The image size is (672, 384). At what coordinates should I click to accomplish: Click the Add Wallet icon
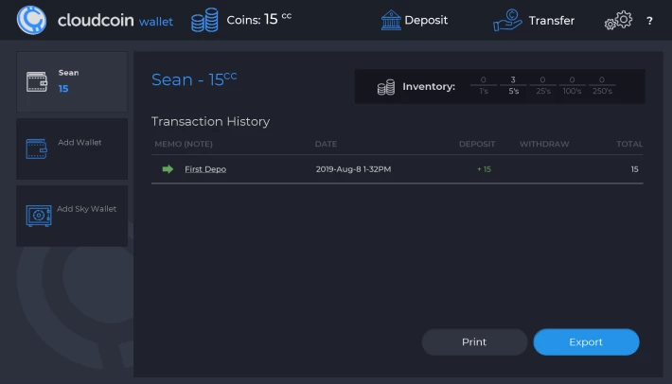click(36, 149)
